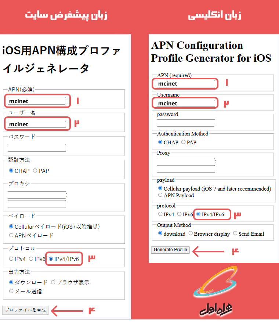Click the English Generate Profile button
Screen dimensions: 279x322
[x=170, y=250]
